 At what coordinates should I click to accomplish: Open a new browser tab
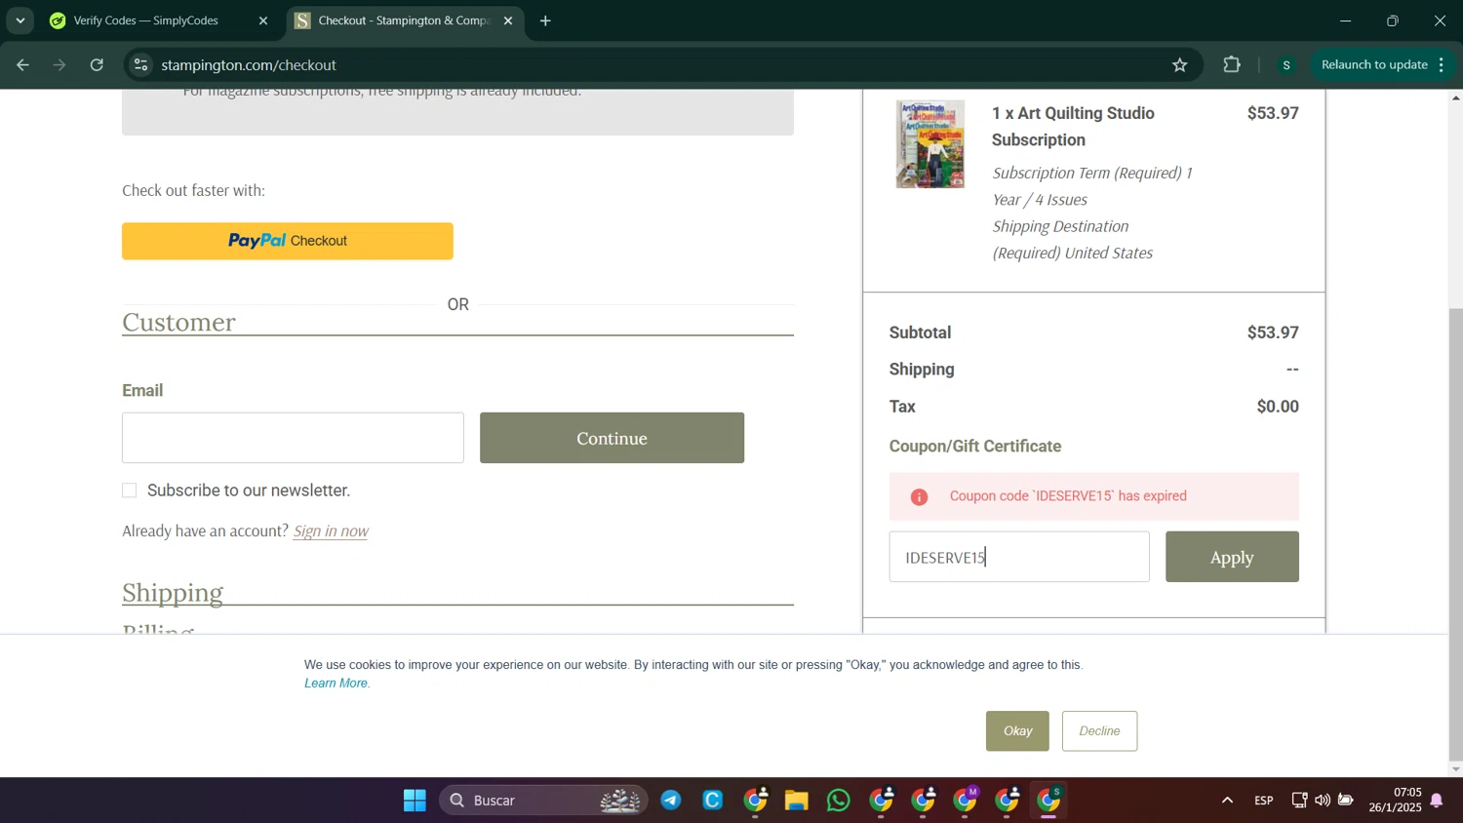(x=545, y=20)
